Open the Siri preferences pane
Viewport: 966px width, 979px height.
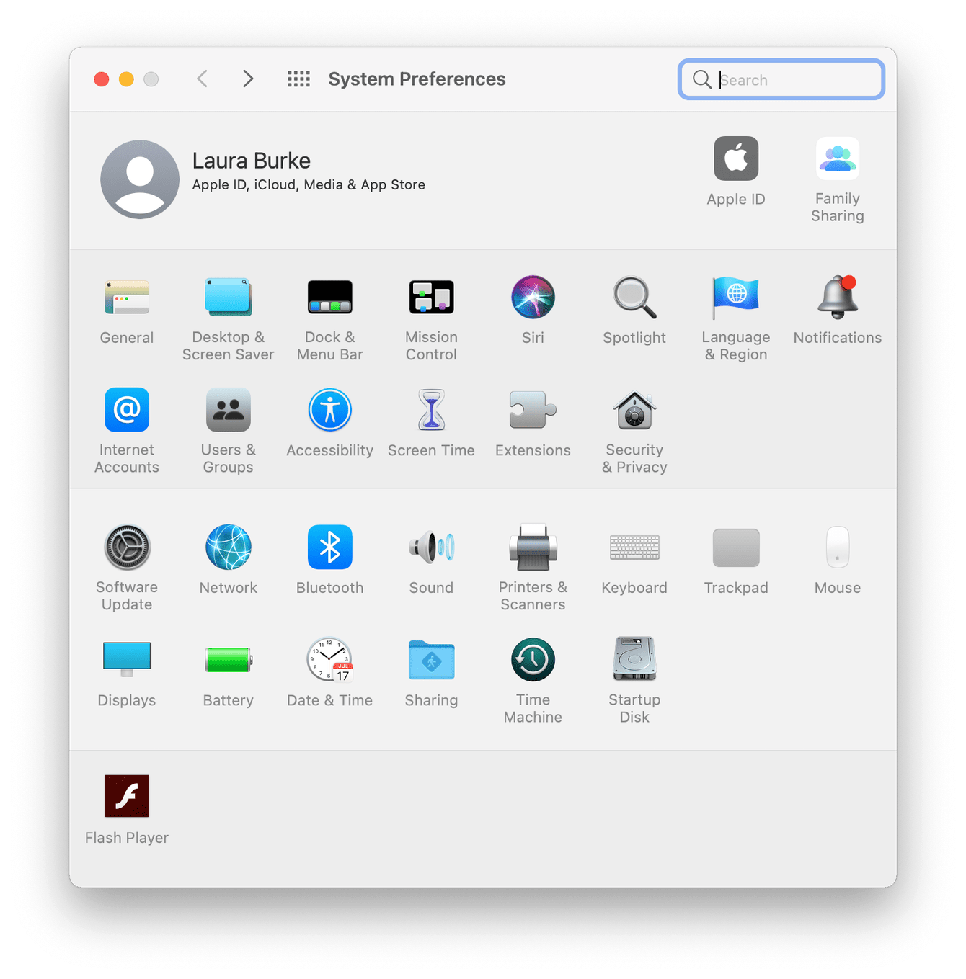(x=533, y=298)
